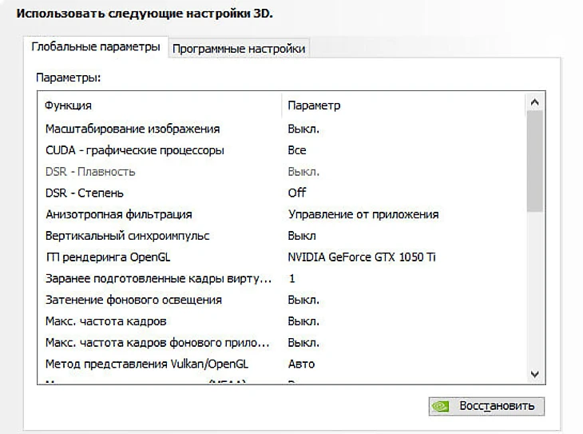
Task: Click the scrollbar down arrow
Action: 535,373
